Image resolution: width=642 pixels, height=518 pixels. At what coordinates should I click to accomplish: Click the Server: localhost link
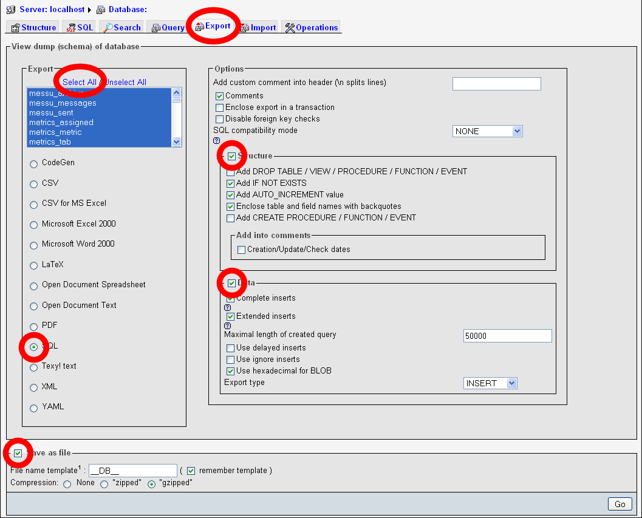[x=52, y=10]
